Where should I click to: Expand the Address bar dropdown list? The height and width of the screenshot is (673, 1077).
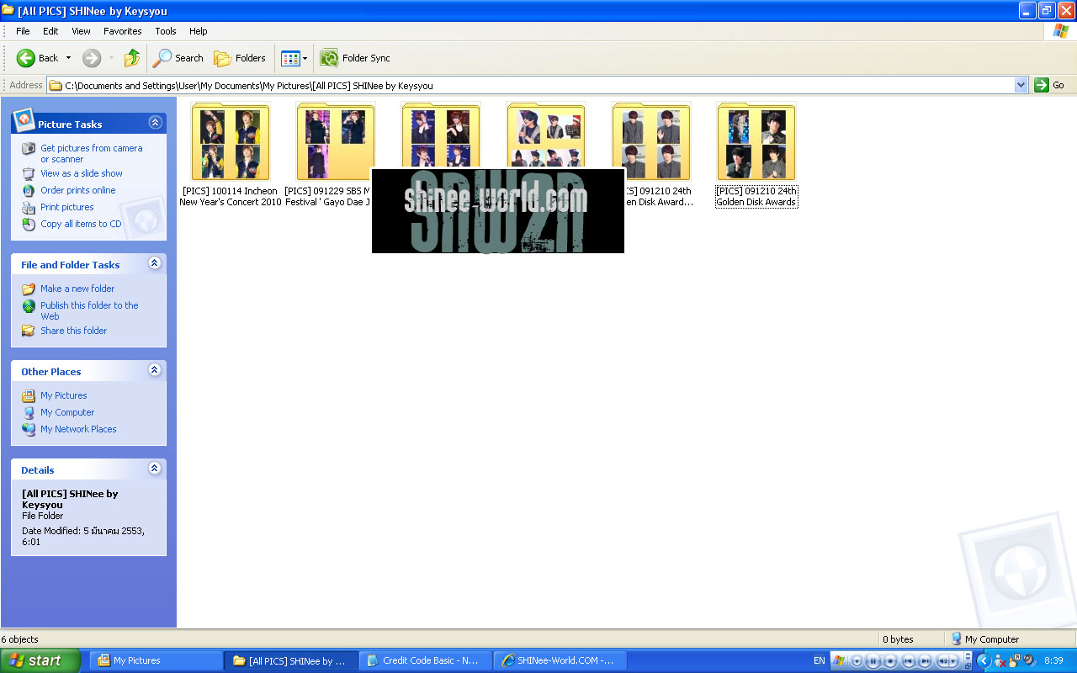[1021, 85]
